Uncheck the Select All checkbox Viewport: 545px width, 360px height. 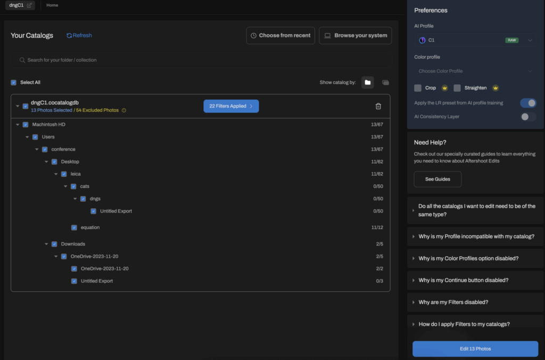click(x=14, y=83)
